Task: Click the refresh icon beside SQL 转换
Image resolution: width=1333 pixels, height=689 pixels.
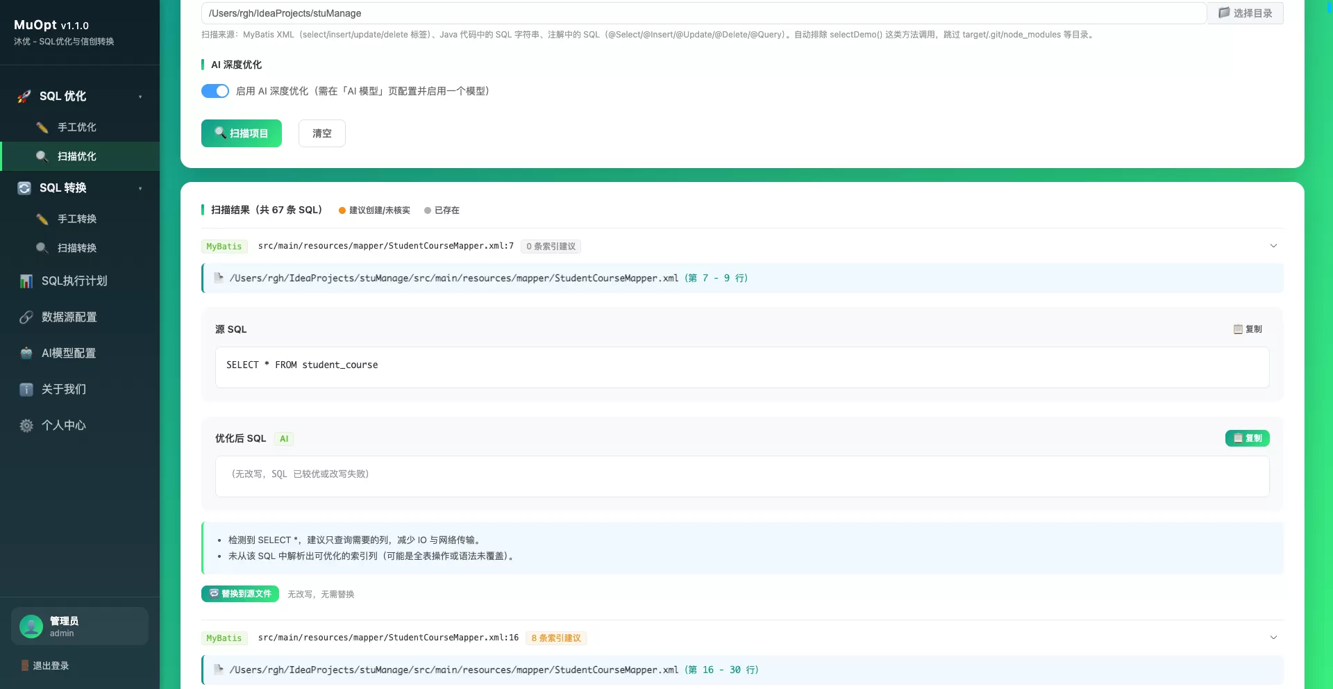Action: pyautogui.click(x=24, y=188)
